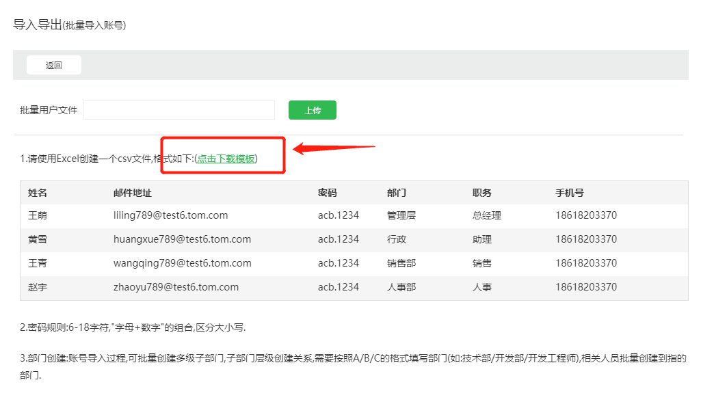The image size is (714, 419).
Task: Click job title cell 总经理
Action: tap(487, 215)
